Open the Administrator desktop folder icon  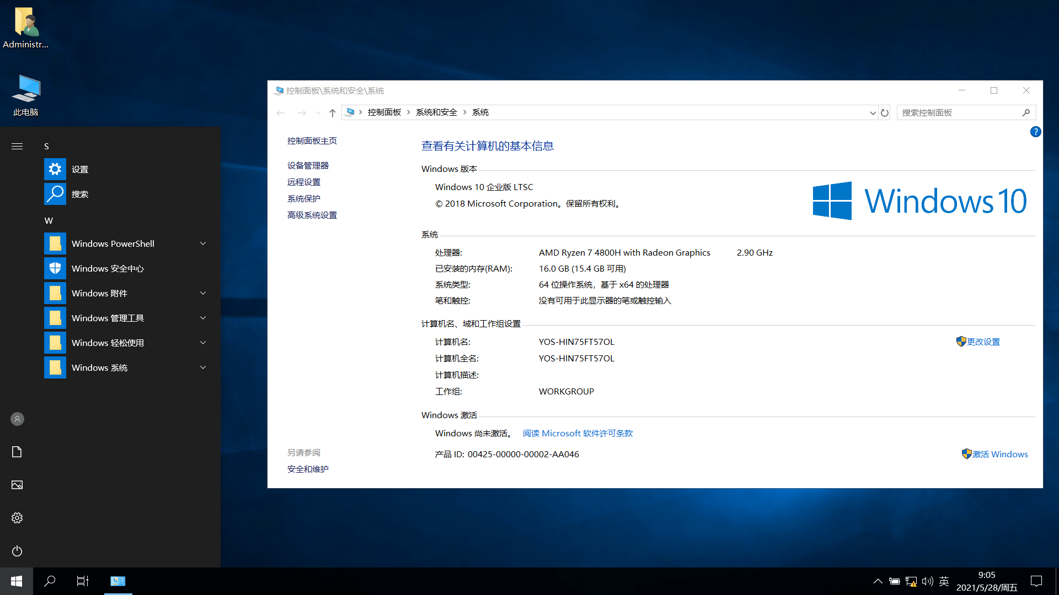tap(25, 28)
